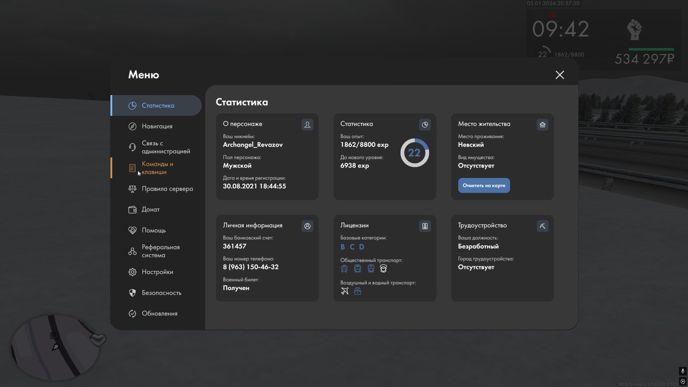Image resolution: width=688 pixels, height=387 pixels.
Task: Click the handshake heart icon beside Помощь
Action: pos(132,230)
